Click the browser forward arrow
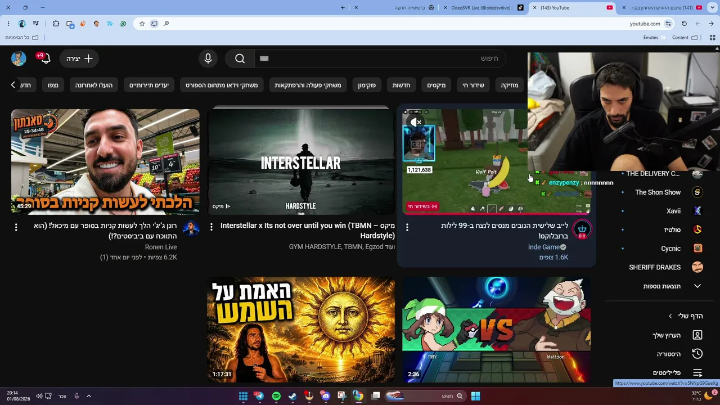720x405 pixels. click(697, 24)
